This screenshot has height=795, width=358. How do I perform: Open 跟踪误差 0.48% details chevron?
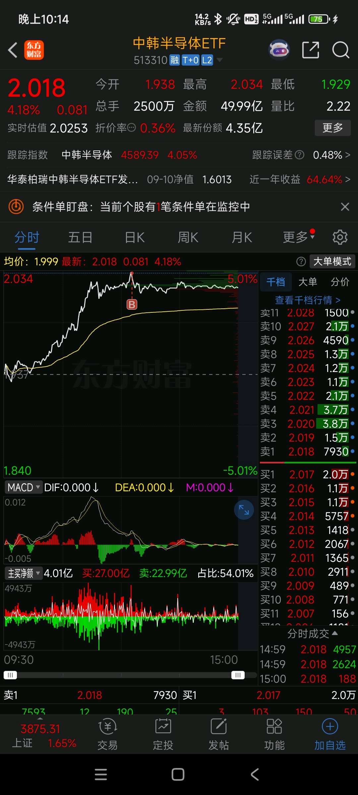pos(348,155)
